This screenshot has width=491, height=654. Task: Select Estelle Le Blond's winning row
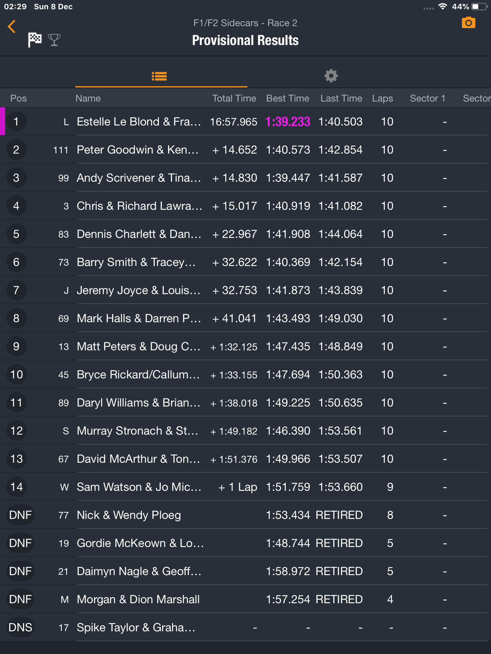click(x=245, y=121)
